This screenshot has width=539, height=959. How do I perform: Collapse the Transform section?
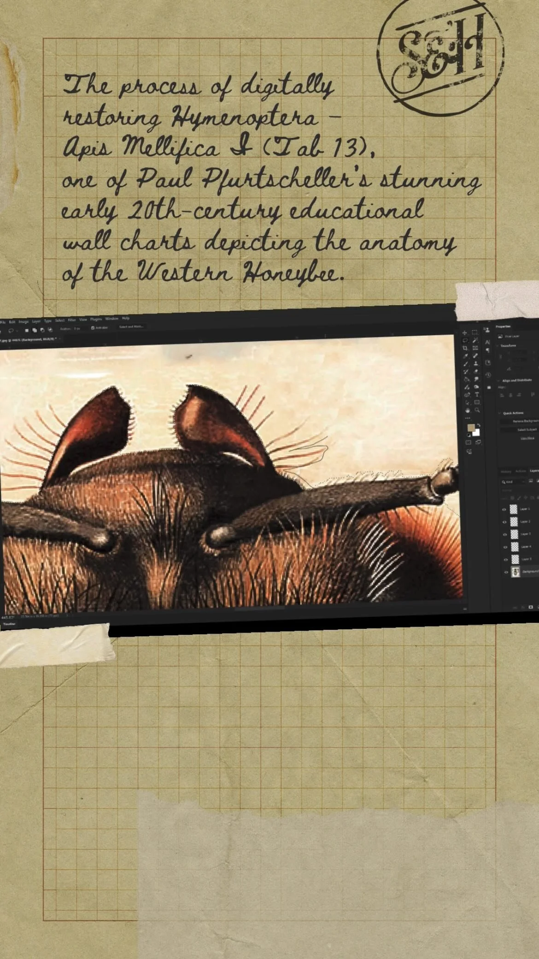point(498,345)
